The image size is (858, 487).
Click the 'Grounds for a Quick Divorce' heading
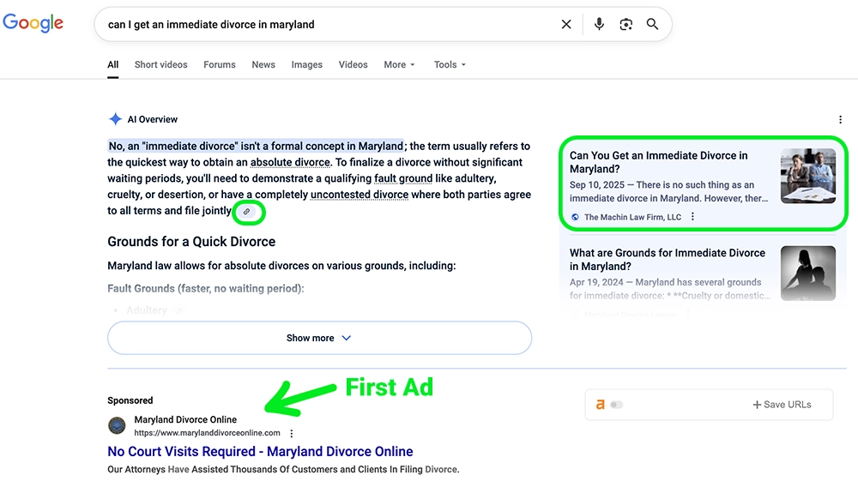(x=191, y=242)
